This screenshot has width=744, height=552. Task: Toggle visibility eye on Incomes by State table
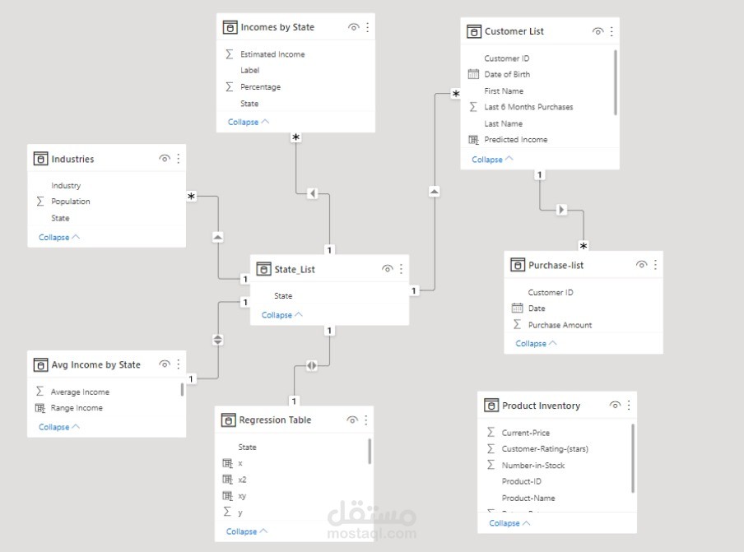tap(353, 26)
